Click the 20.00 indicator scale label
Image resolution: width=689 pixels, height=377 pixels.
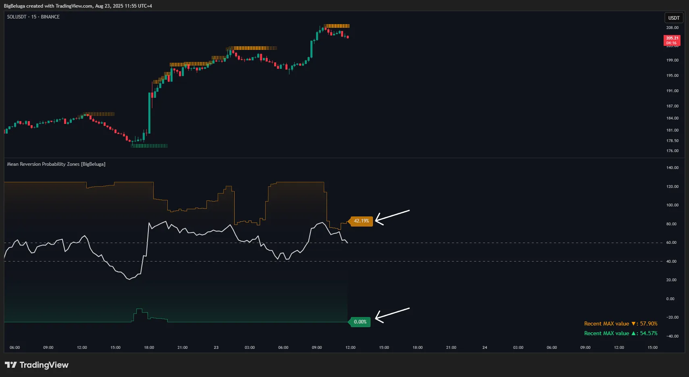point(671,280)
